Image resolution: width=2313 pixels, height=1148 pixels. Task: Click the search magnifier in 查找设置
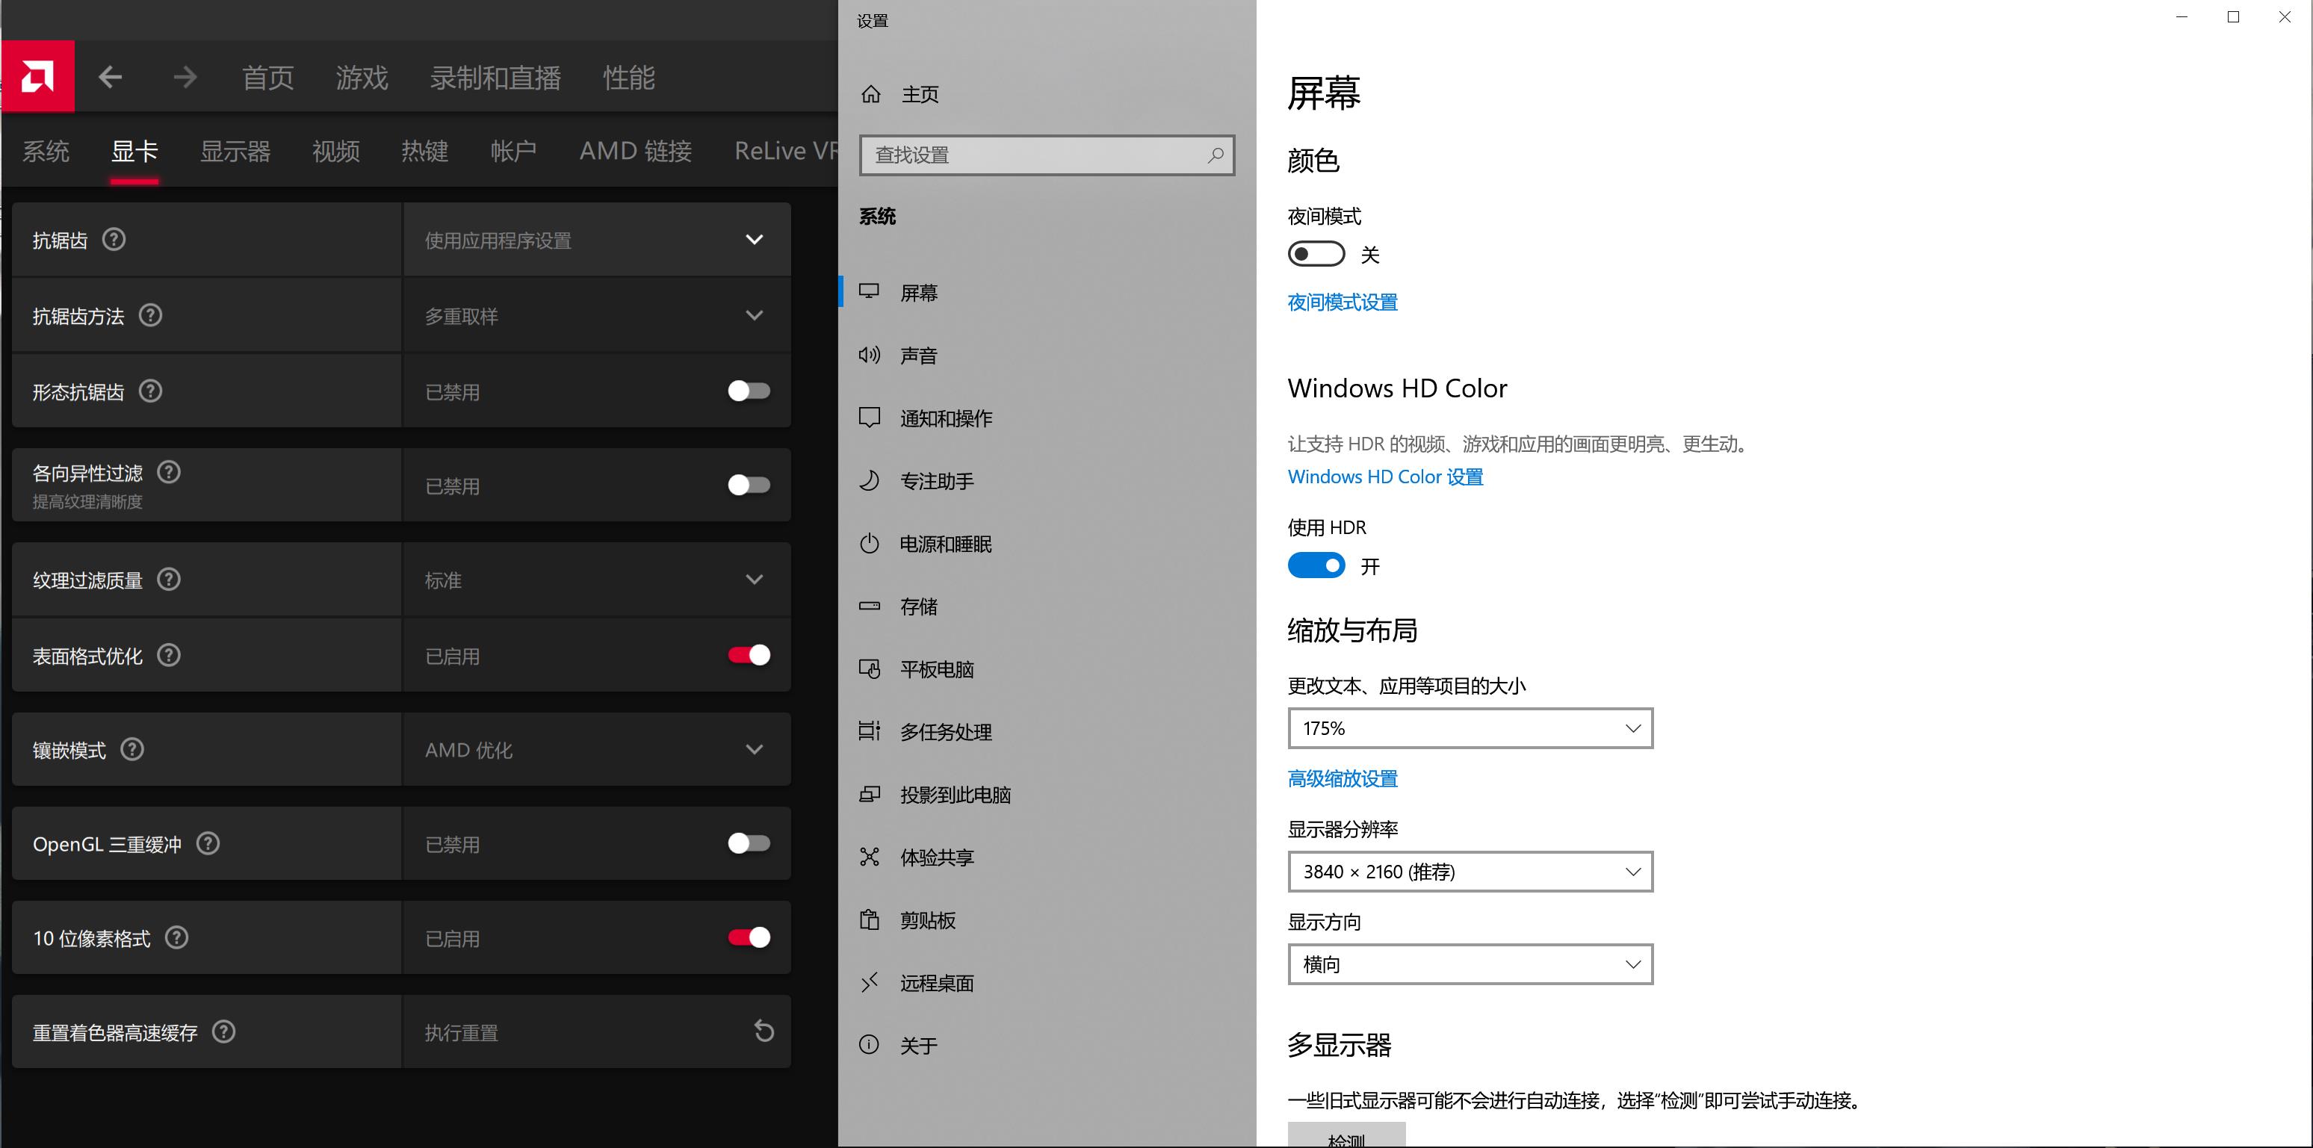click(x=1215, y=155)
